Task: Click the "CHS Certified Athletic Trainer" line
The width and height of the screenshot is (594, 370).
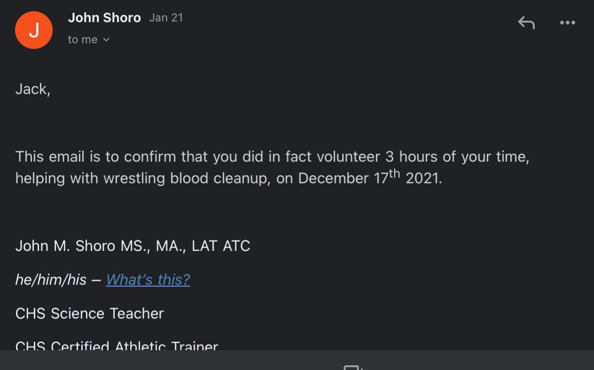Action: pyautogui.click(x=117, y=346)
